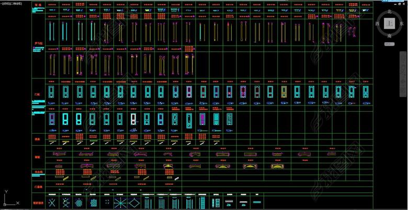
Task: Click the UCS axis icon at bottom-left
Action: tap(6, 201)
